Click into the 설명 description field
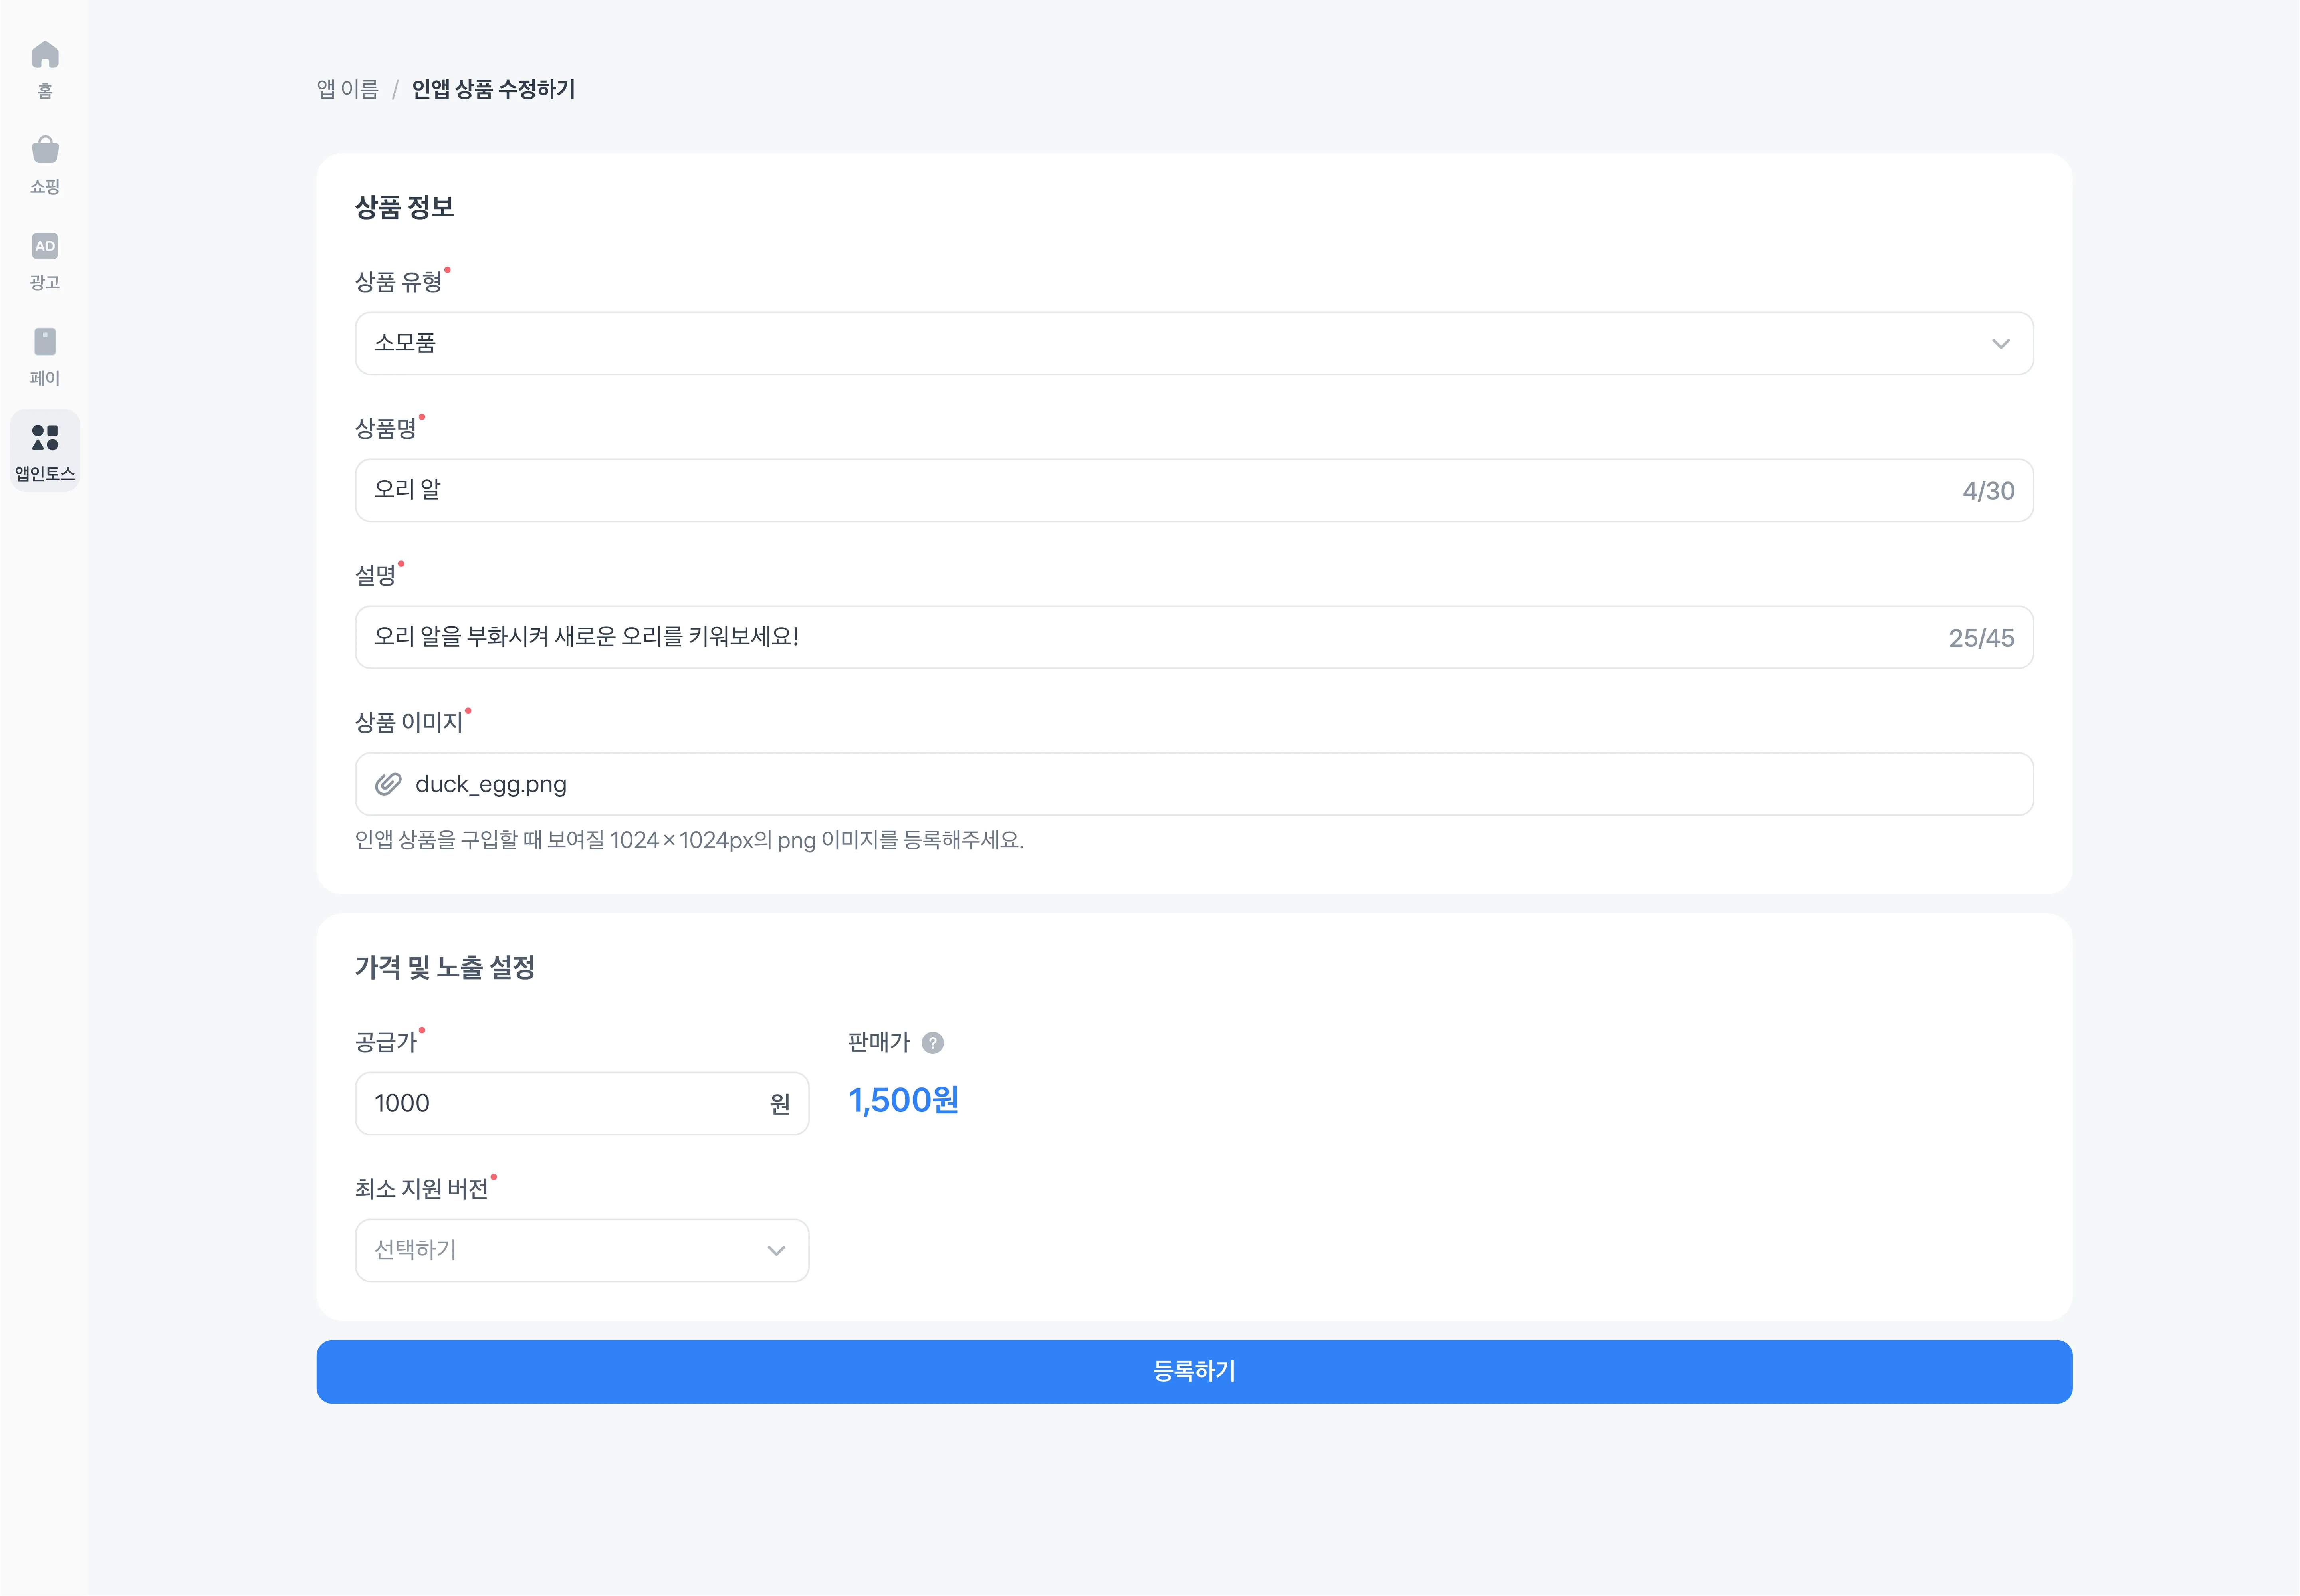The image size is (2300, 1596). (x=1150, y=637)
